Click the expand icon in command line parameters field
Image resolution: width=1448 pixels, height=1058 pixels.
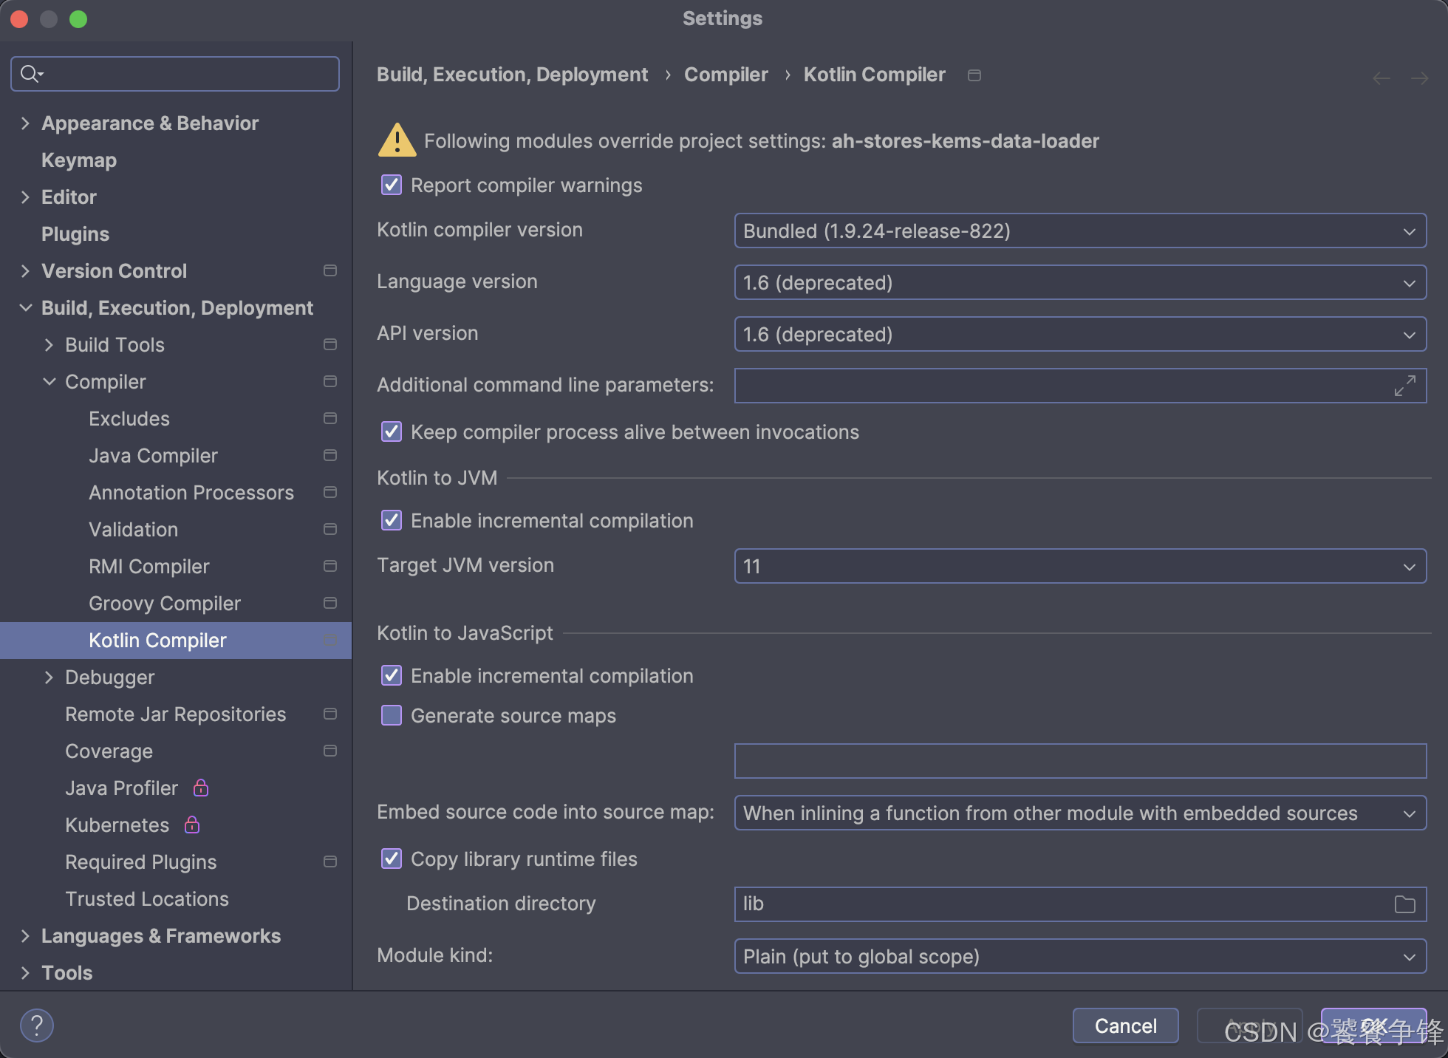pos(1404,386)
